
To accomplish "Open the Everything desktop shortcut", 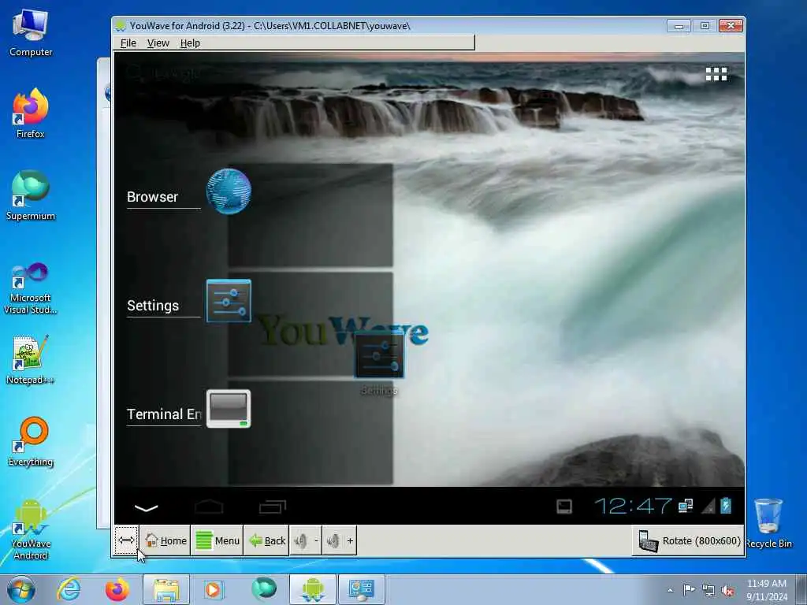I will [31, 441].
